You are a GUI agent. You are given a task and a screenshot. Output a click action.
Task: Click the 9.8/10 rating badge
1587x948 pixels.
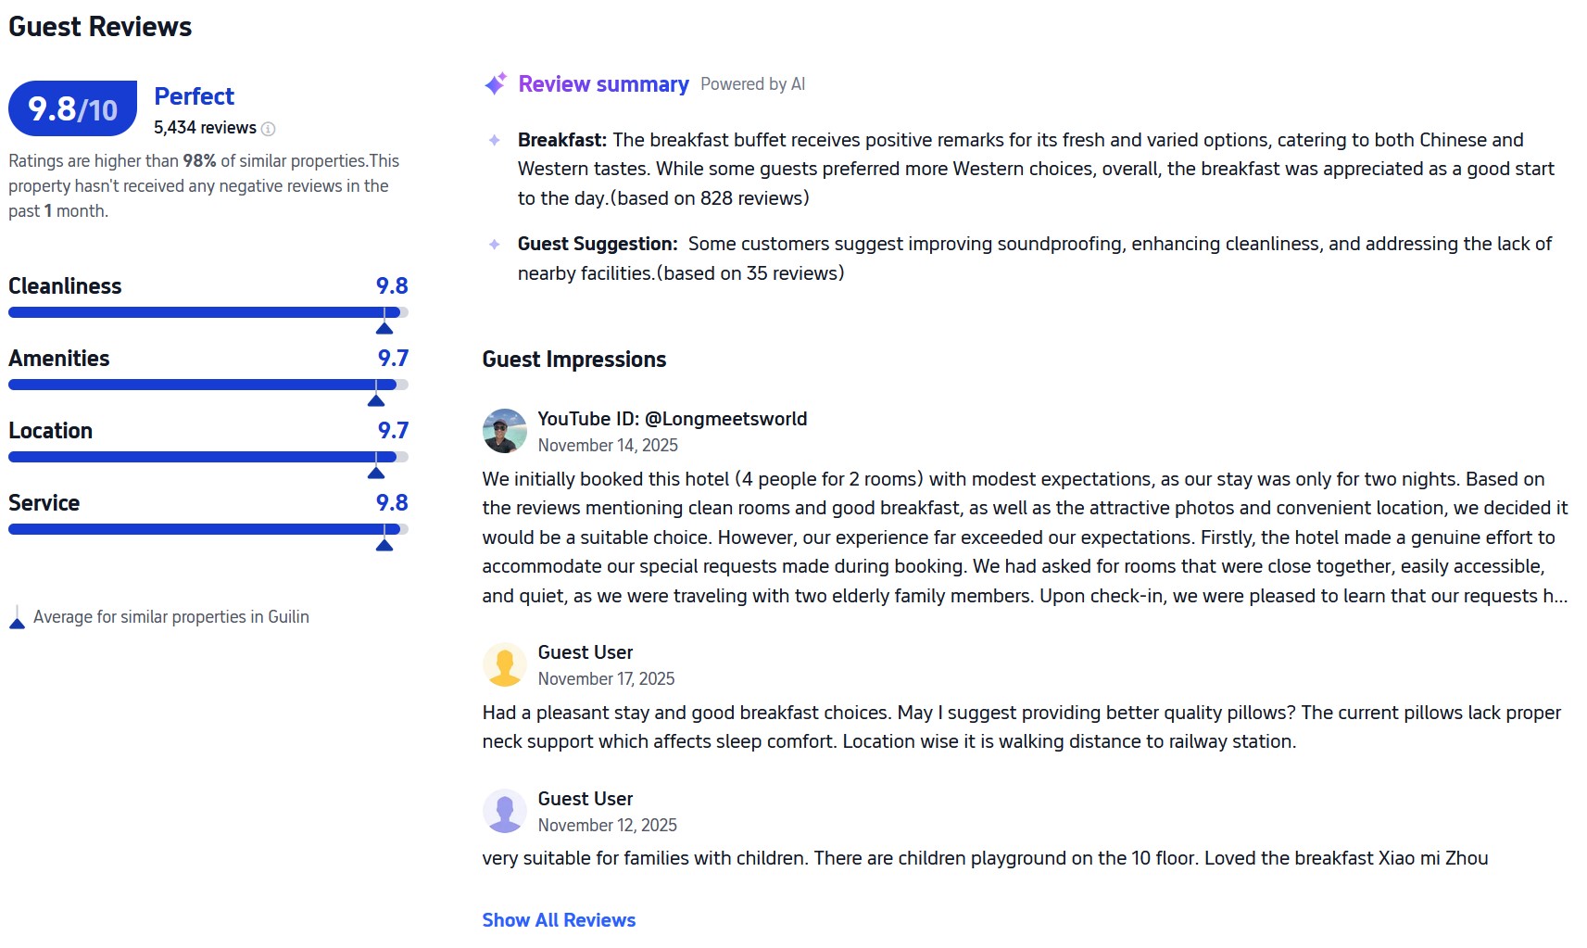pyautogui.click(x=73, y=109)
